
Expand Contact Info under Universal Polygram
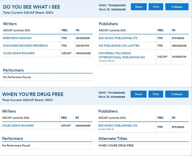106,61
